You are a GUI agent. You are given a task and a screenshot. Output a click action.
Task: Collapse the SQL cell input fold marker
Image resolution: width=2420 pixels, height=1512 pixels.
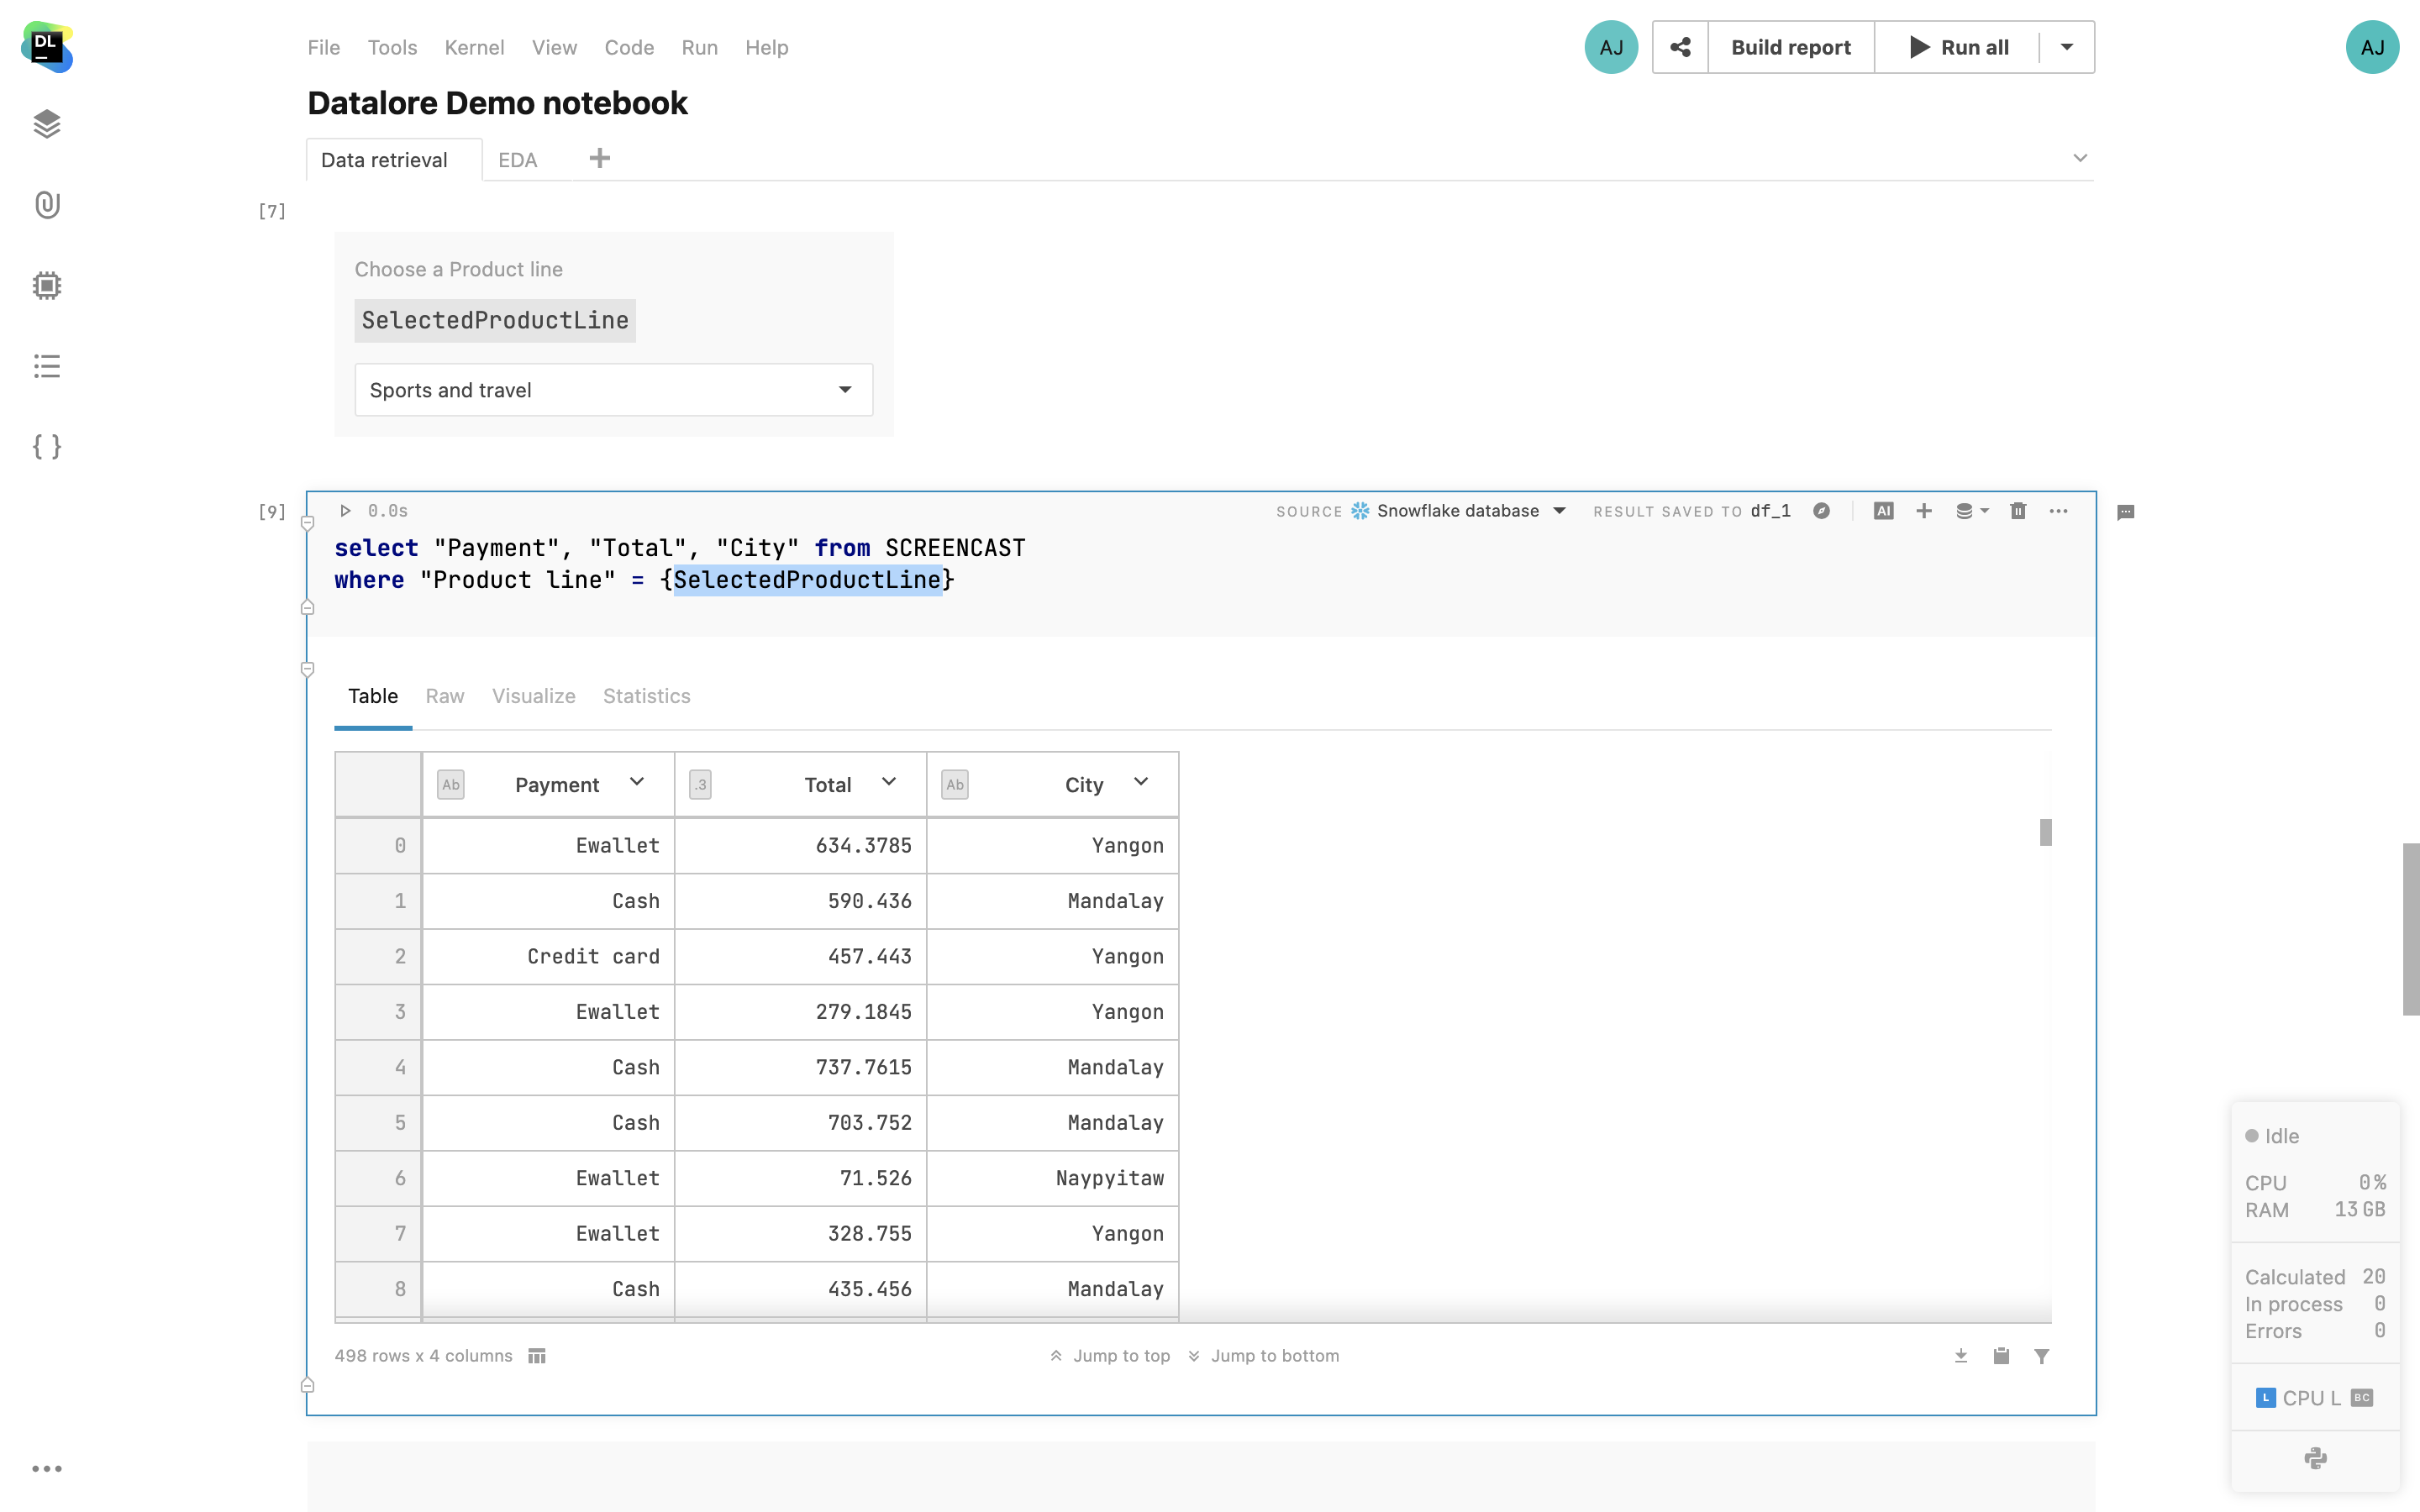coord(308,523)
